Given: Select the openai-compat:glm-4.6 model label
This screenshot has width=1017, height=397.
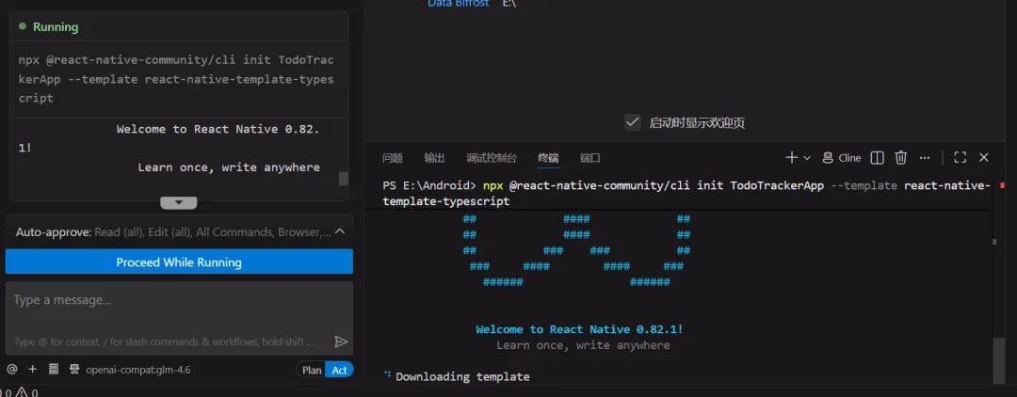Looking at the screenshot, I should (137, 370).
